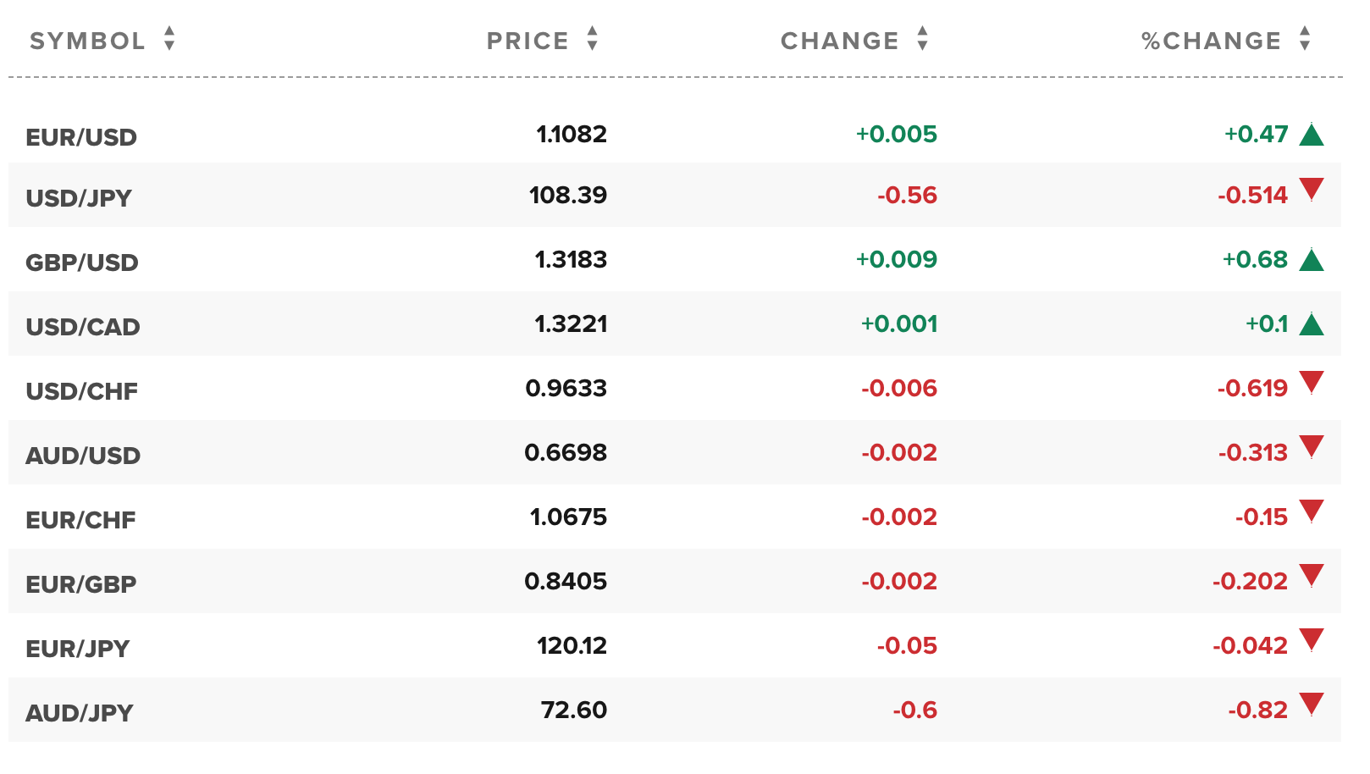Click the +0.68 percent change
This screenshot has width=1370, height=774.
1255,259
